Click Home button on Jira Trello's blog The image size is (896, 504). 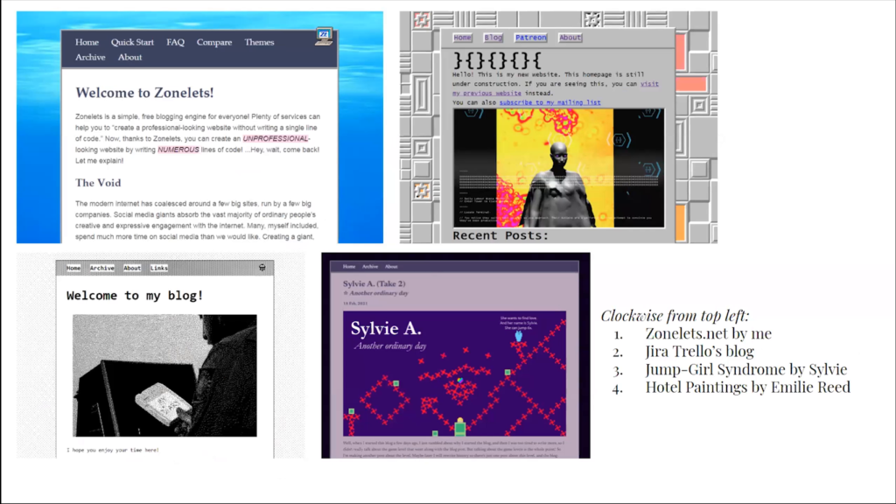click(462, 38)
